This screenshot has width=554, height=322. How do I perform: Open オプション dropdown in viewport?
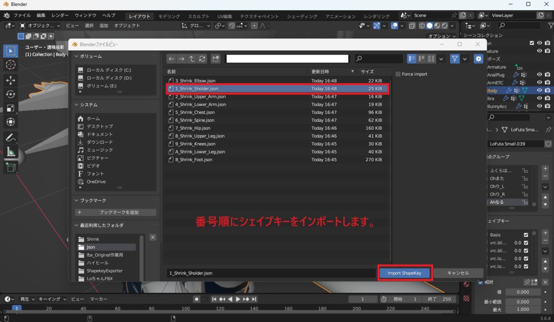pyautogui.click(x=442, y=36)
